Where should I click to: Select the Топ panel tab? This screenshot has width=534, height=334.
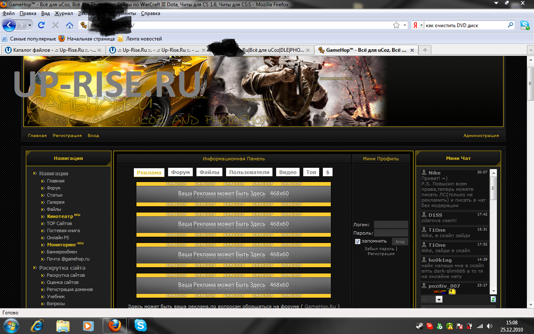click(311, 172)
